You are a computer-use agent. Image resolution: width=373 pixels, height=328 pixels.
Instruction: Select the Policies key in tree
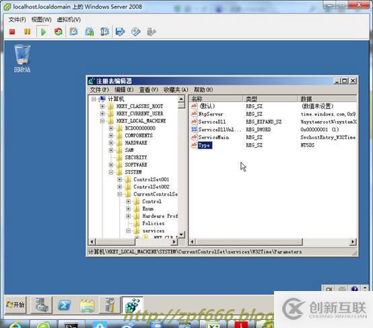(154, 223)
